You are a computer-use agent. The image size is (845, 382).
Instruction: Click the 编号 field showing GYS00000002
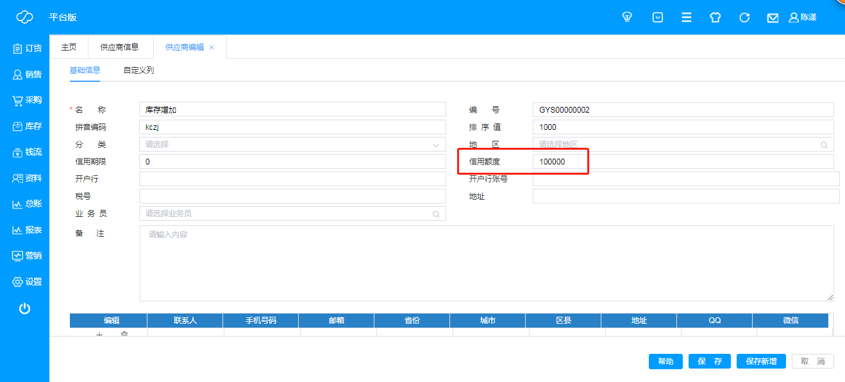pyautogui.click(x=683, y=109)
